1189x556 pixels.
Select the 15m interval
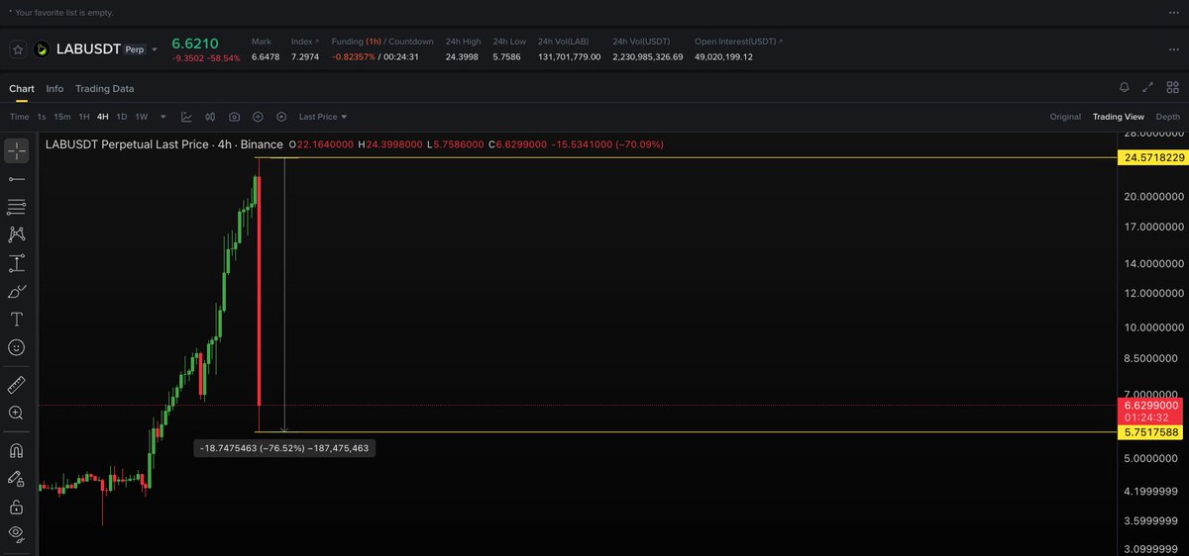coord(62,117)
